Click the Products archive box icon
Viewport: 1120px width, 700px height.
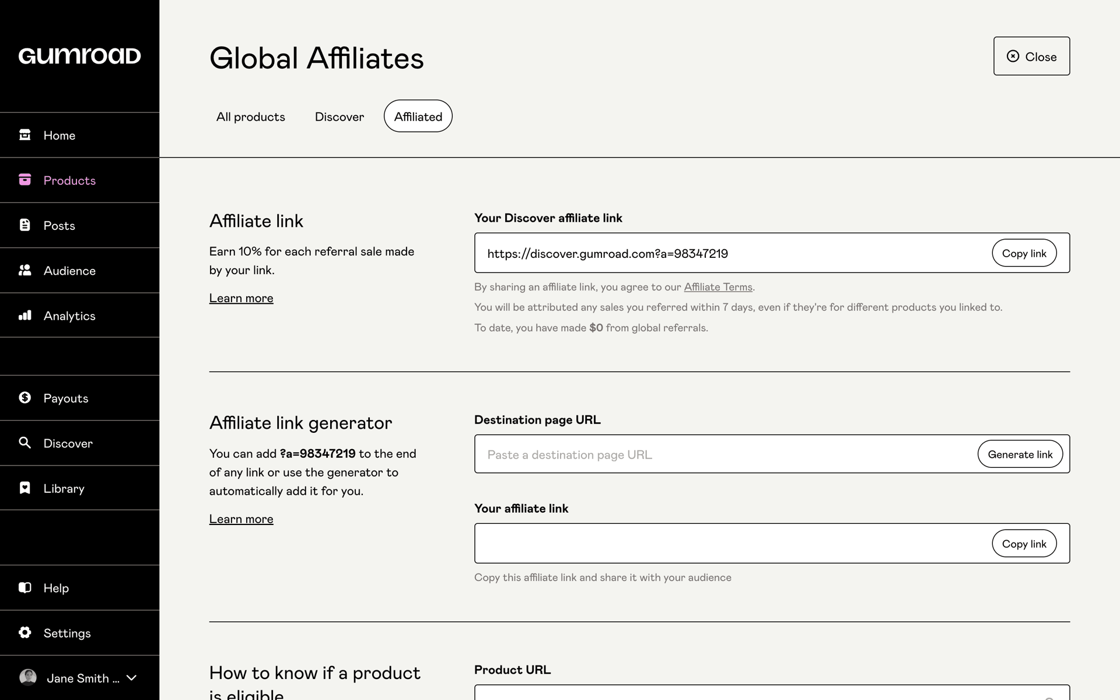pyautogui.click(x=24, y=180)
